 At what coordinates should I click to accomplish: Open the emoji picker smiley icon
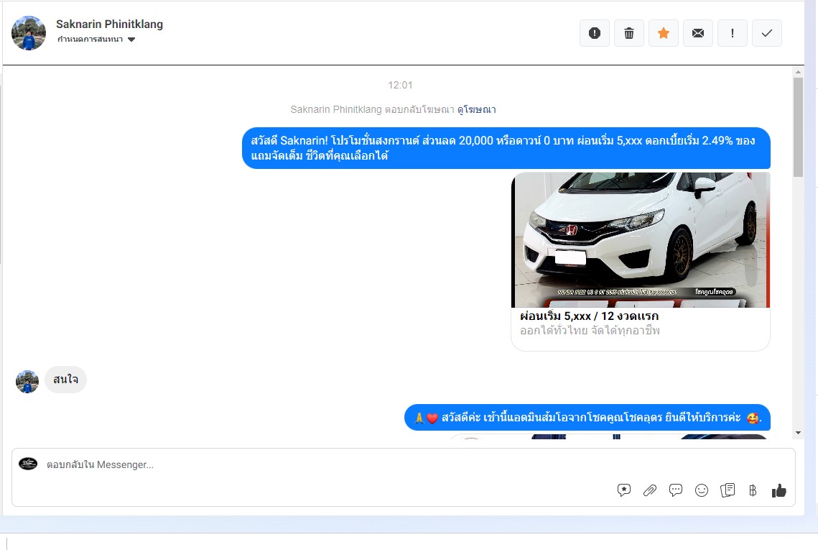tap(702, 490)
